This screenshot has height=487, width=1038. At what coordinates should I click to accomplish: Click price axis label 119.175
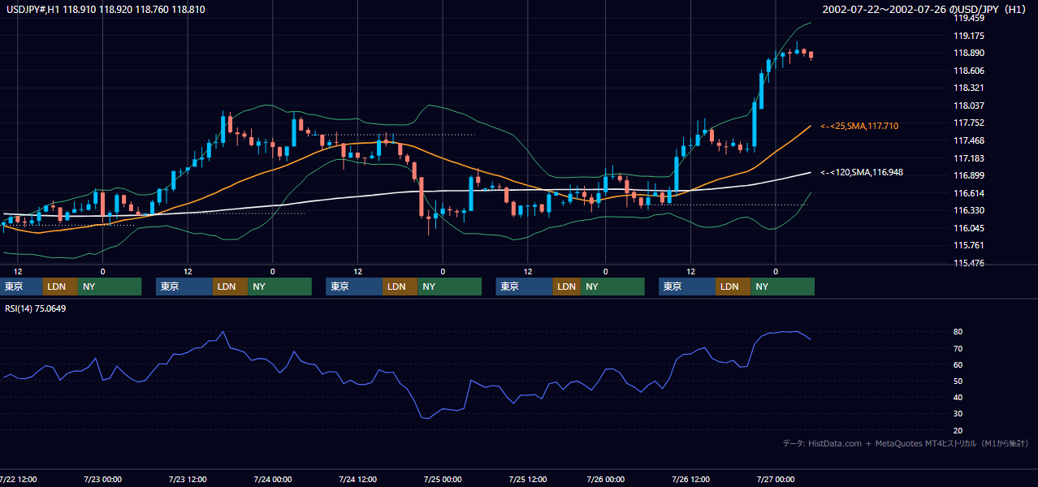[969, 36]
